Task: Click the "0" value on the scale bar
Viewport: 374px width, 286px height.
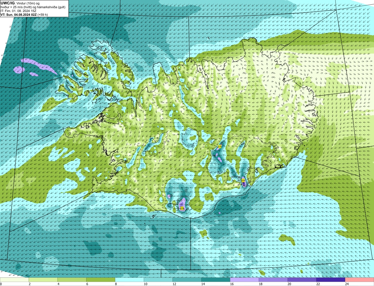Action: (1, 284)
